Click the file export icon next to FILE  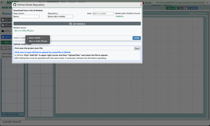pos(187,8)
